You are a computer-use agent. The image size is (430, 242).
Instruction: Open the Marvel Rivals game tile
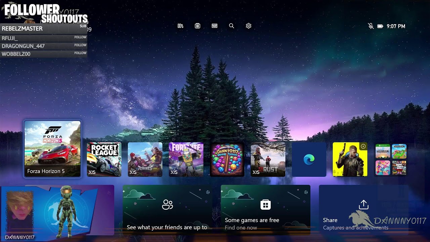[145, 159]
